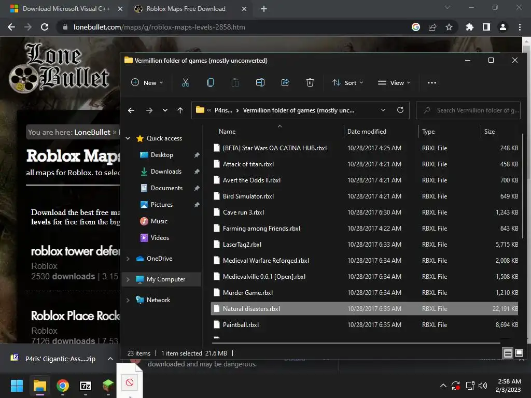Expand the Network tree node
Screen dimensions: 531x398
coord(128,300)
